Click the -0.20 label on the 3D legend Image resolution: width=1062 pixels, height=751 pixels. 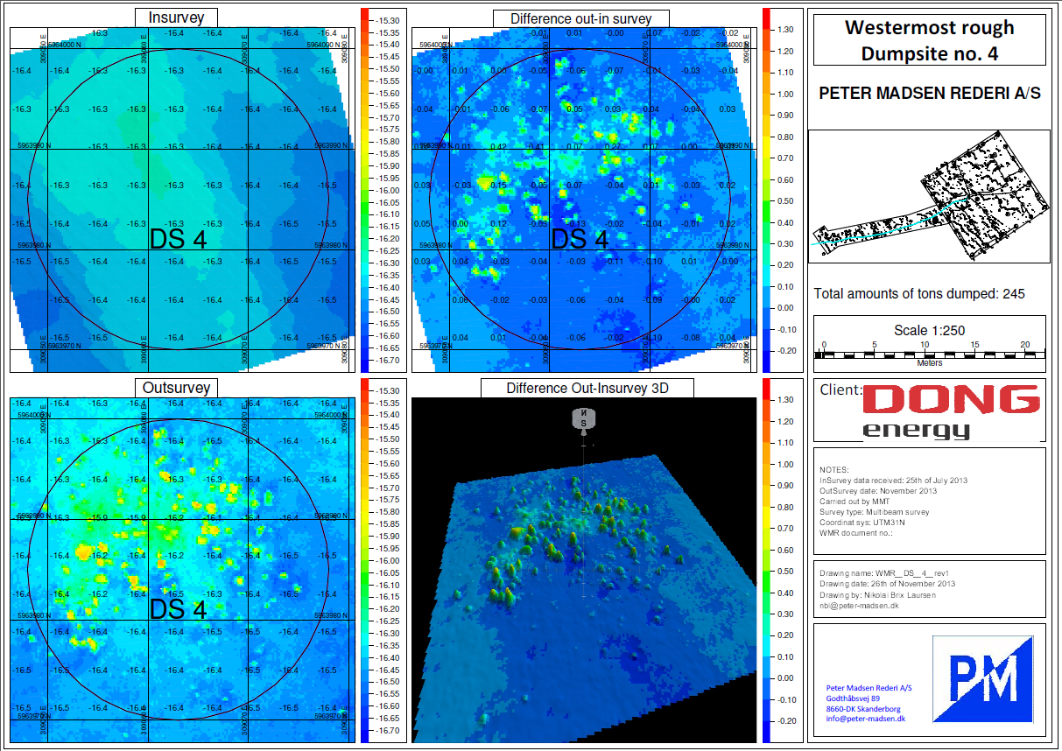pos(786,721)
